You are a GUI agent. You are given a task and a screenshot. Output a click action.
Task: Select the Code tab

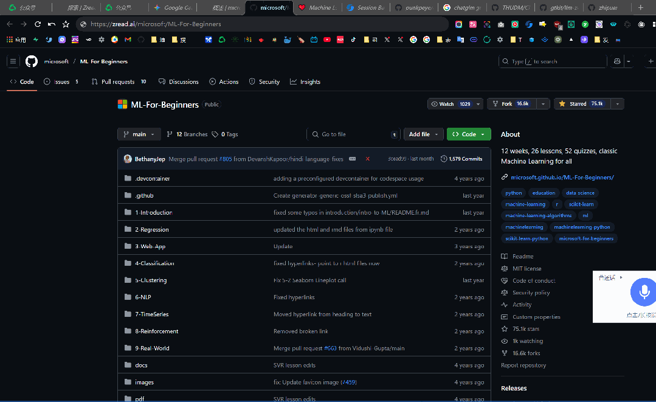click(x=22, y=82)
